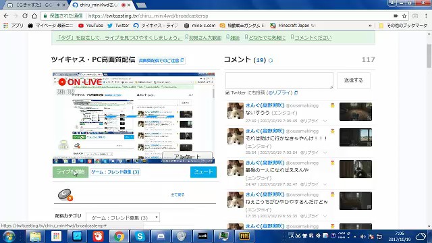Open the ないすうう comment screenshot thumbnail

(x=356, y=111)
